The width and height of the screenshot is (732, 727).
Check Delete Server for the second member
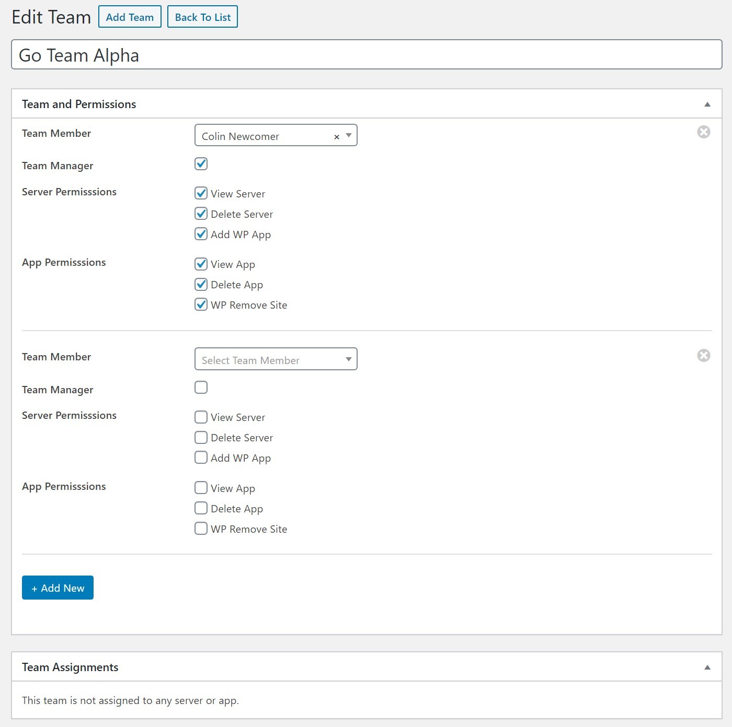201,437
